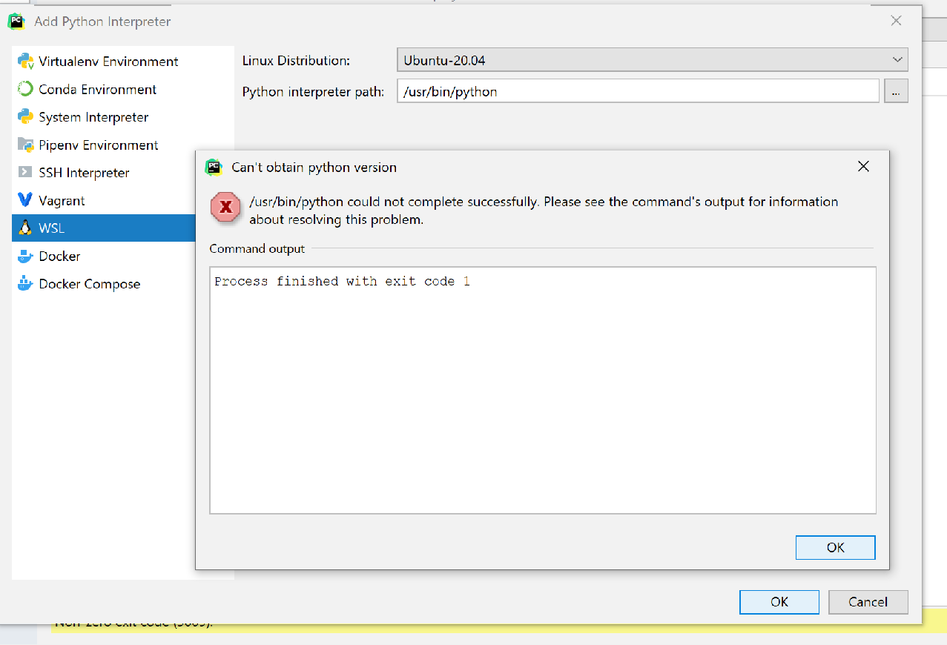Close the Add Python Interpreter window
The width and height of the screenshot is (947, 645).
896,21
